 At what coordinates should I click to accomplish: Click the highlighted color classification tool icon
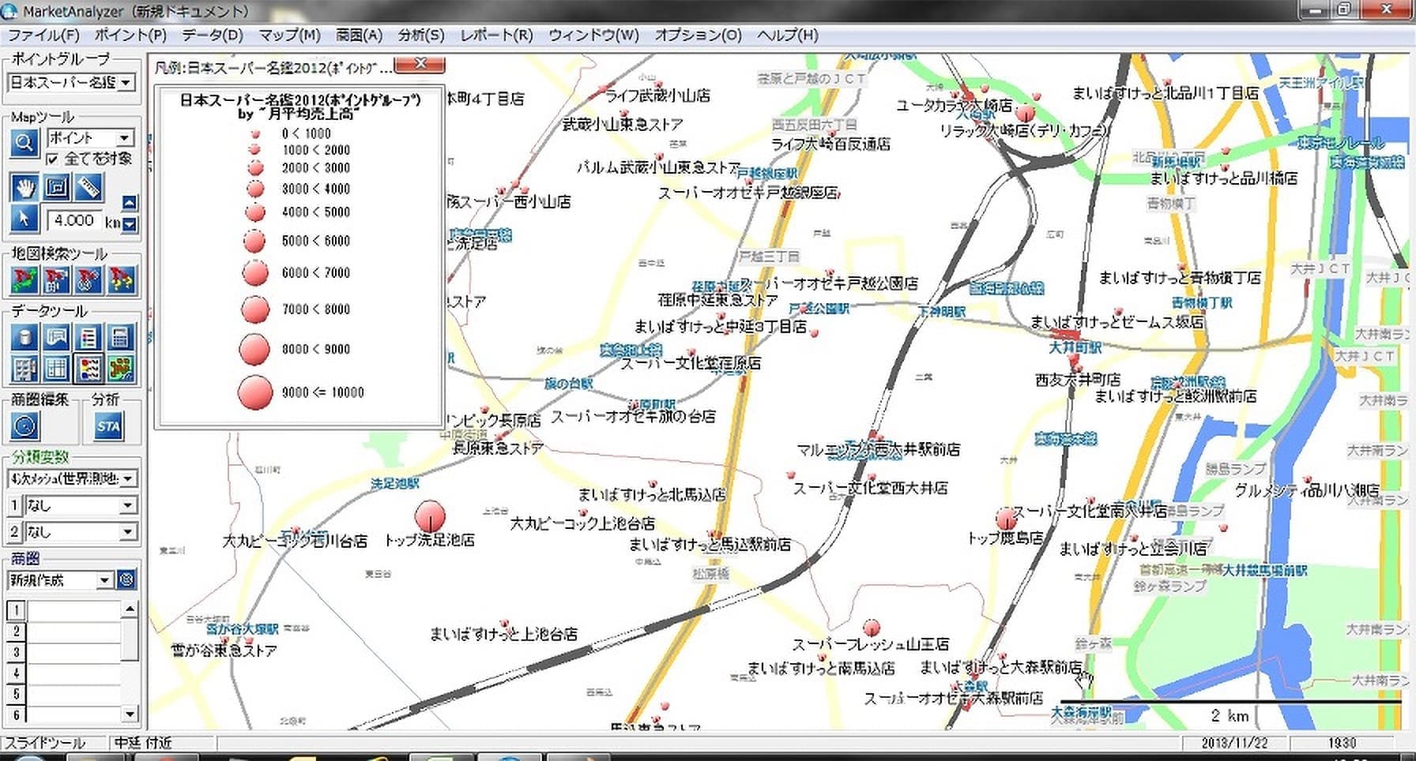tap(88, 368)
